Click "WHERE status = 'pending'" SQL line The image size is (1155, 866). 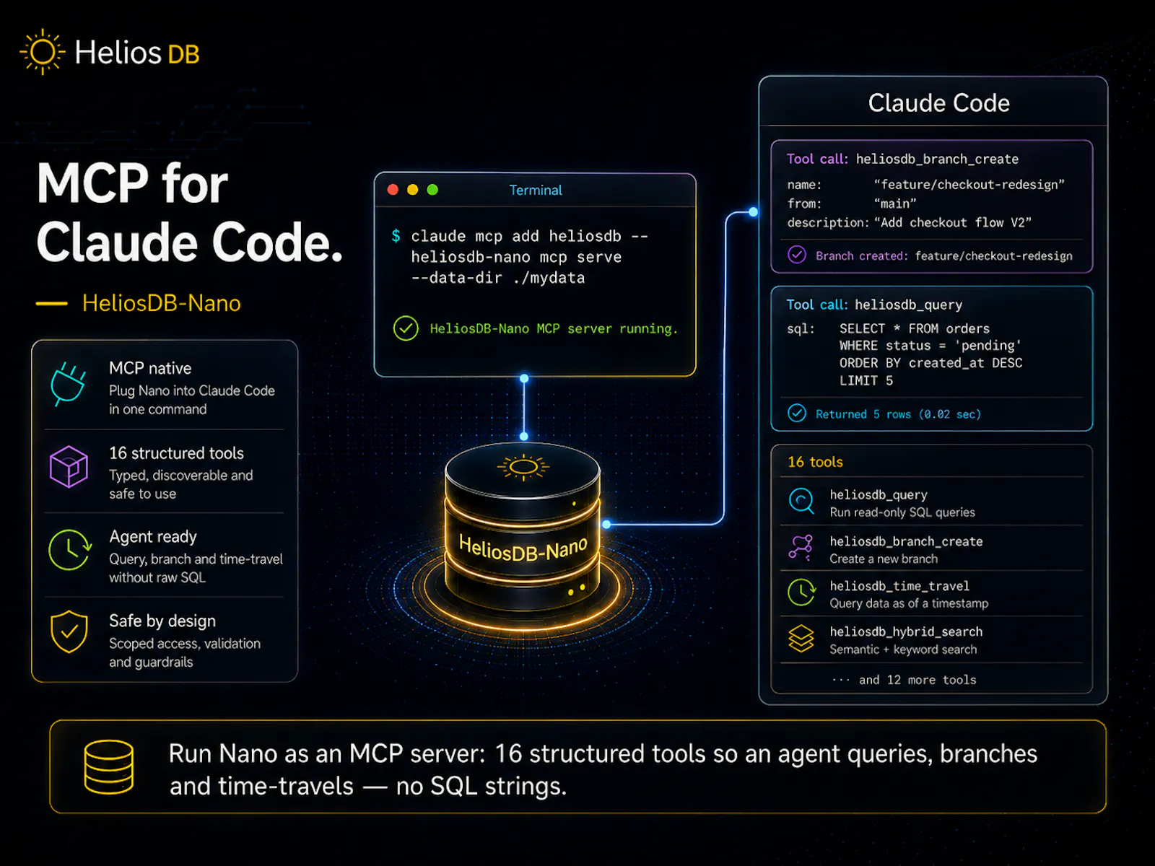coord(930,346)
